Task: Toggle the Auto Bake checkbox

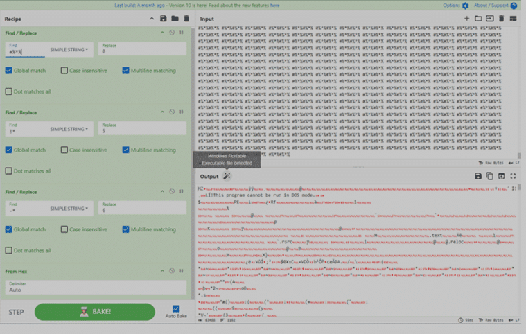Action: (176, 308)
